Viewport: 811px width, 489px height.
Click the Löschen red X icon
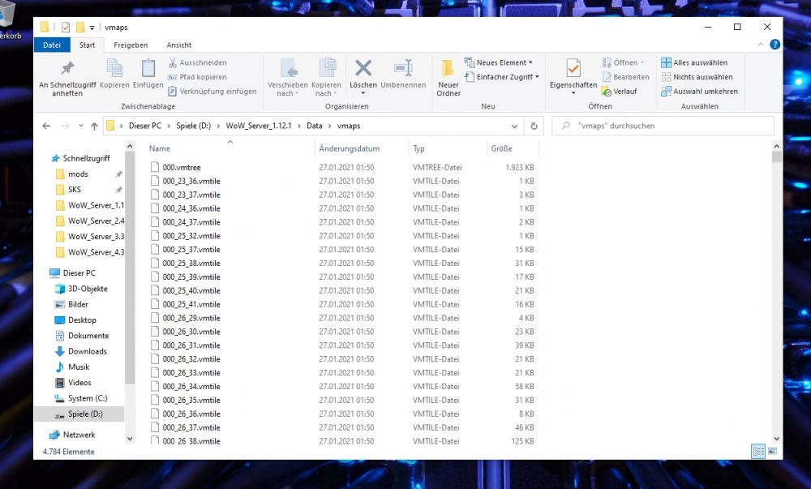point(363,68)
